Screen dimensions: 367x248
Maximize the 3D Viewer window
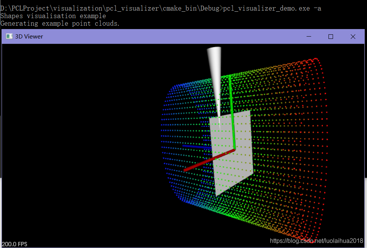pyautogui.click(x=331, y=37)
